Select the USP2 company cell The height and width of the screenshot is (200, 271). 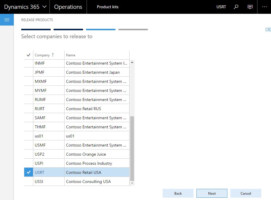coord(49,154)
